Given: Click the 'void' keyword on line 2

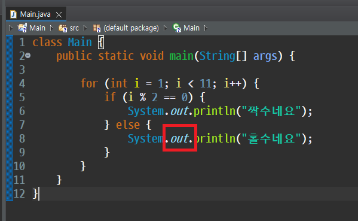Looking at the screenshot, I should (x=152, y=56).
